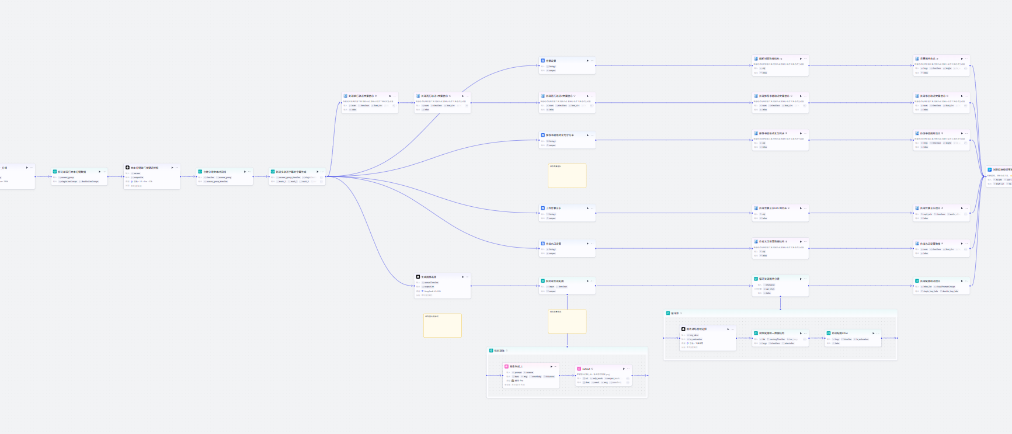This screenshot has height=434, width=1012.
Task: Run the black-icon model node inside 循环体
Action: (728, 329)
